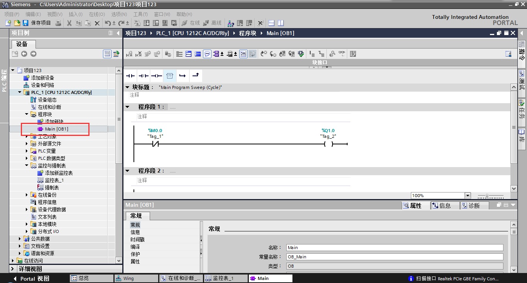Expand 详细视图 panel
527x283 pixels.
[x=13, y=269]
